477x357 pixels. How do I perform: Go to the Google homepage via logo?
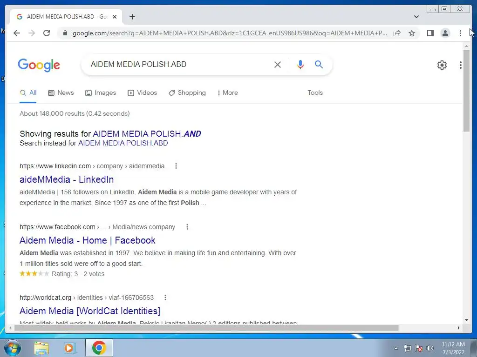[x=39, y=65]
